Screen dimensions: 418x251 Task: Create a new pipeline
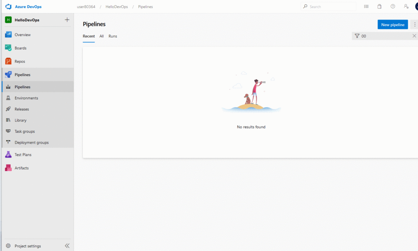tap(392, 24)
